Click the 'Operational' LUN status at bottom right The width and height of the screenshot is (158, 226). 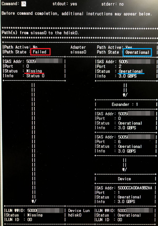129,215
